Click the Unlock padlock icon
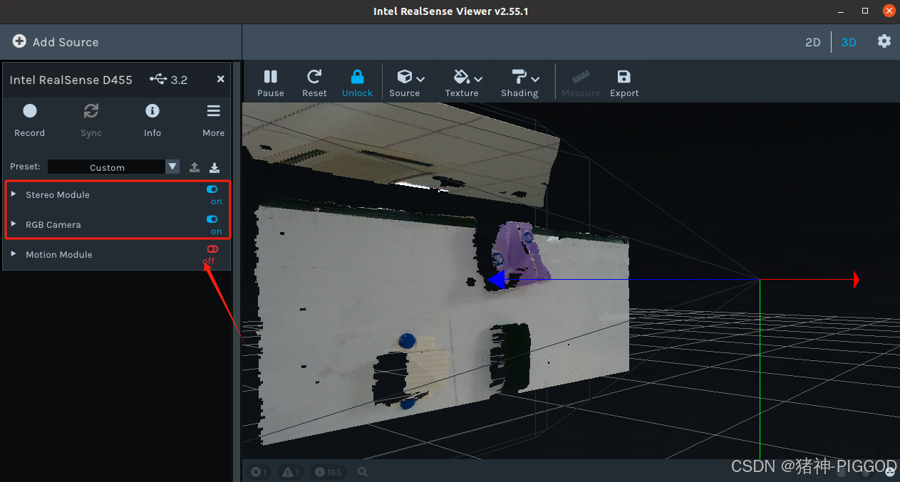The height and width of the screenshot is (482, 900). tap(358, 76)
